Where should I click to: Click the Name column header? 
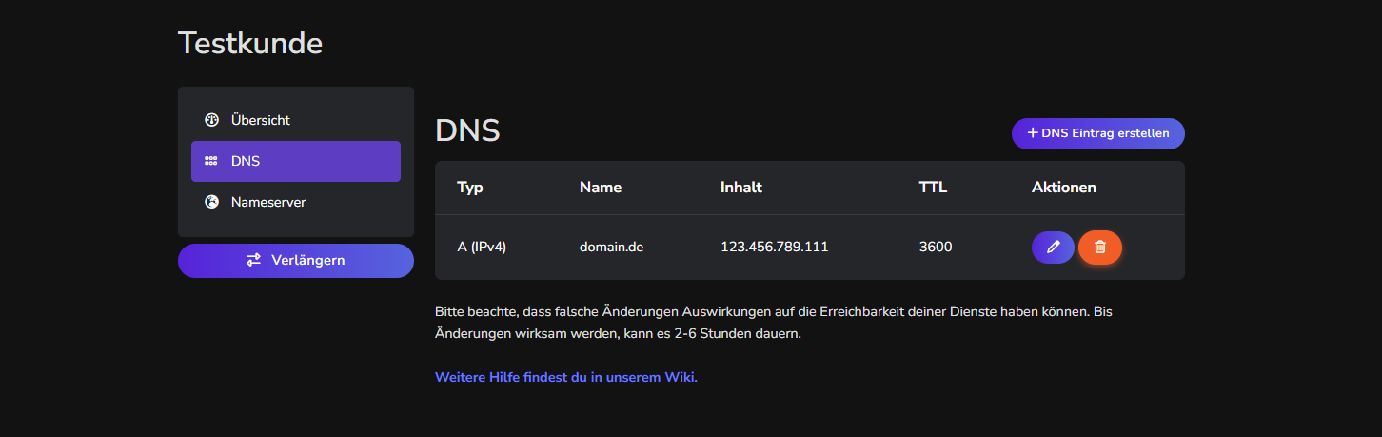tap(601, 188)
